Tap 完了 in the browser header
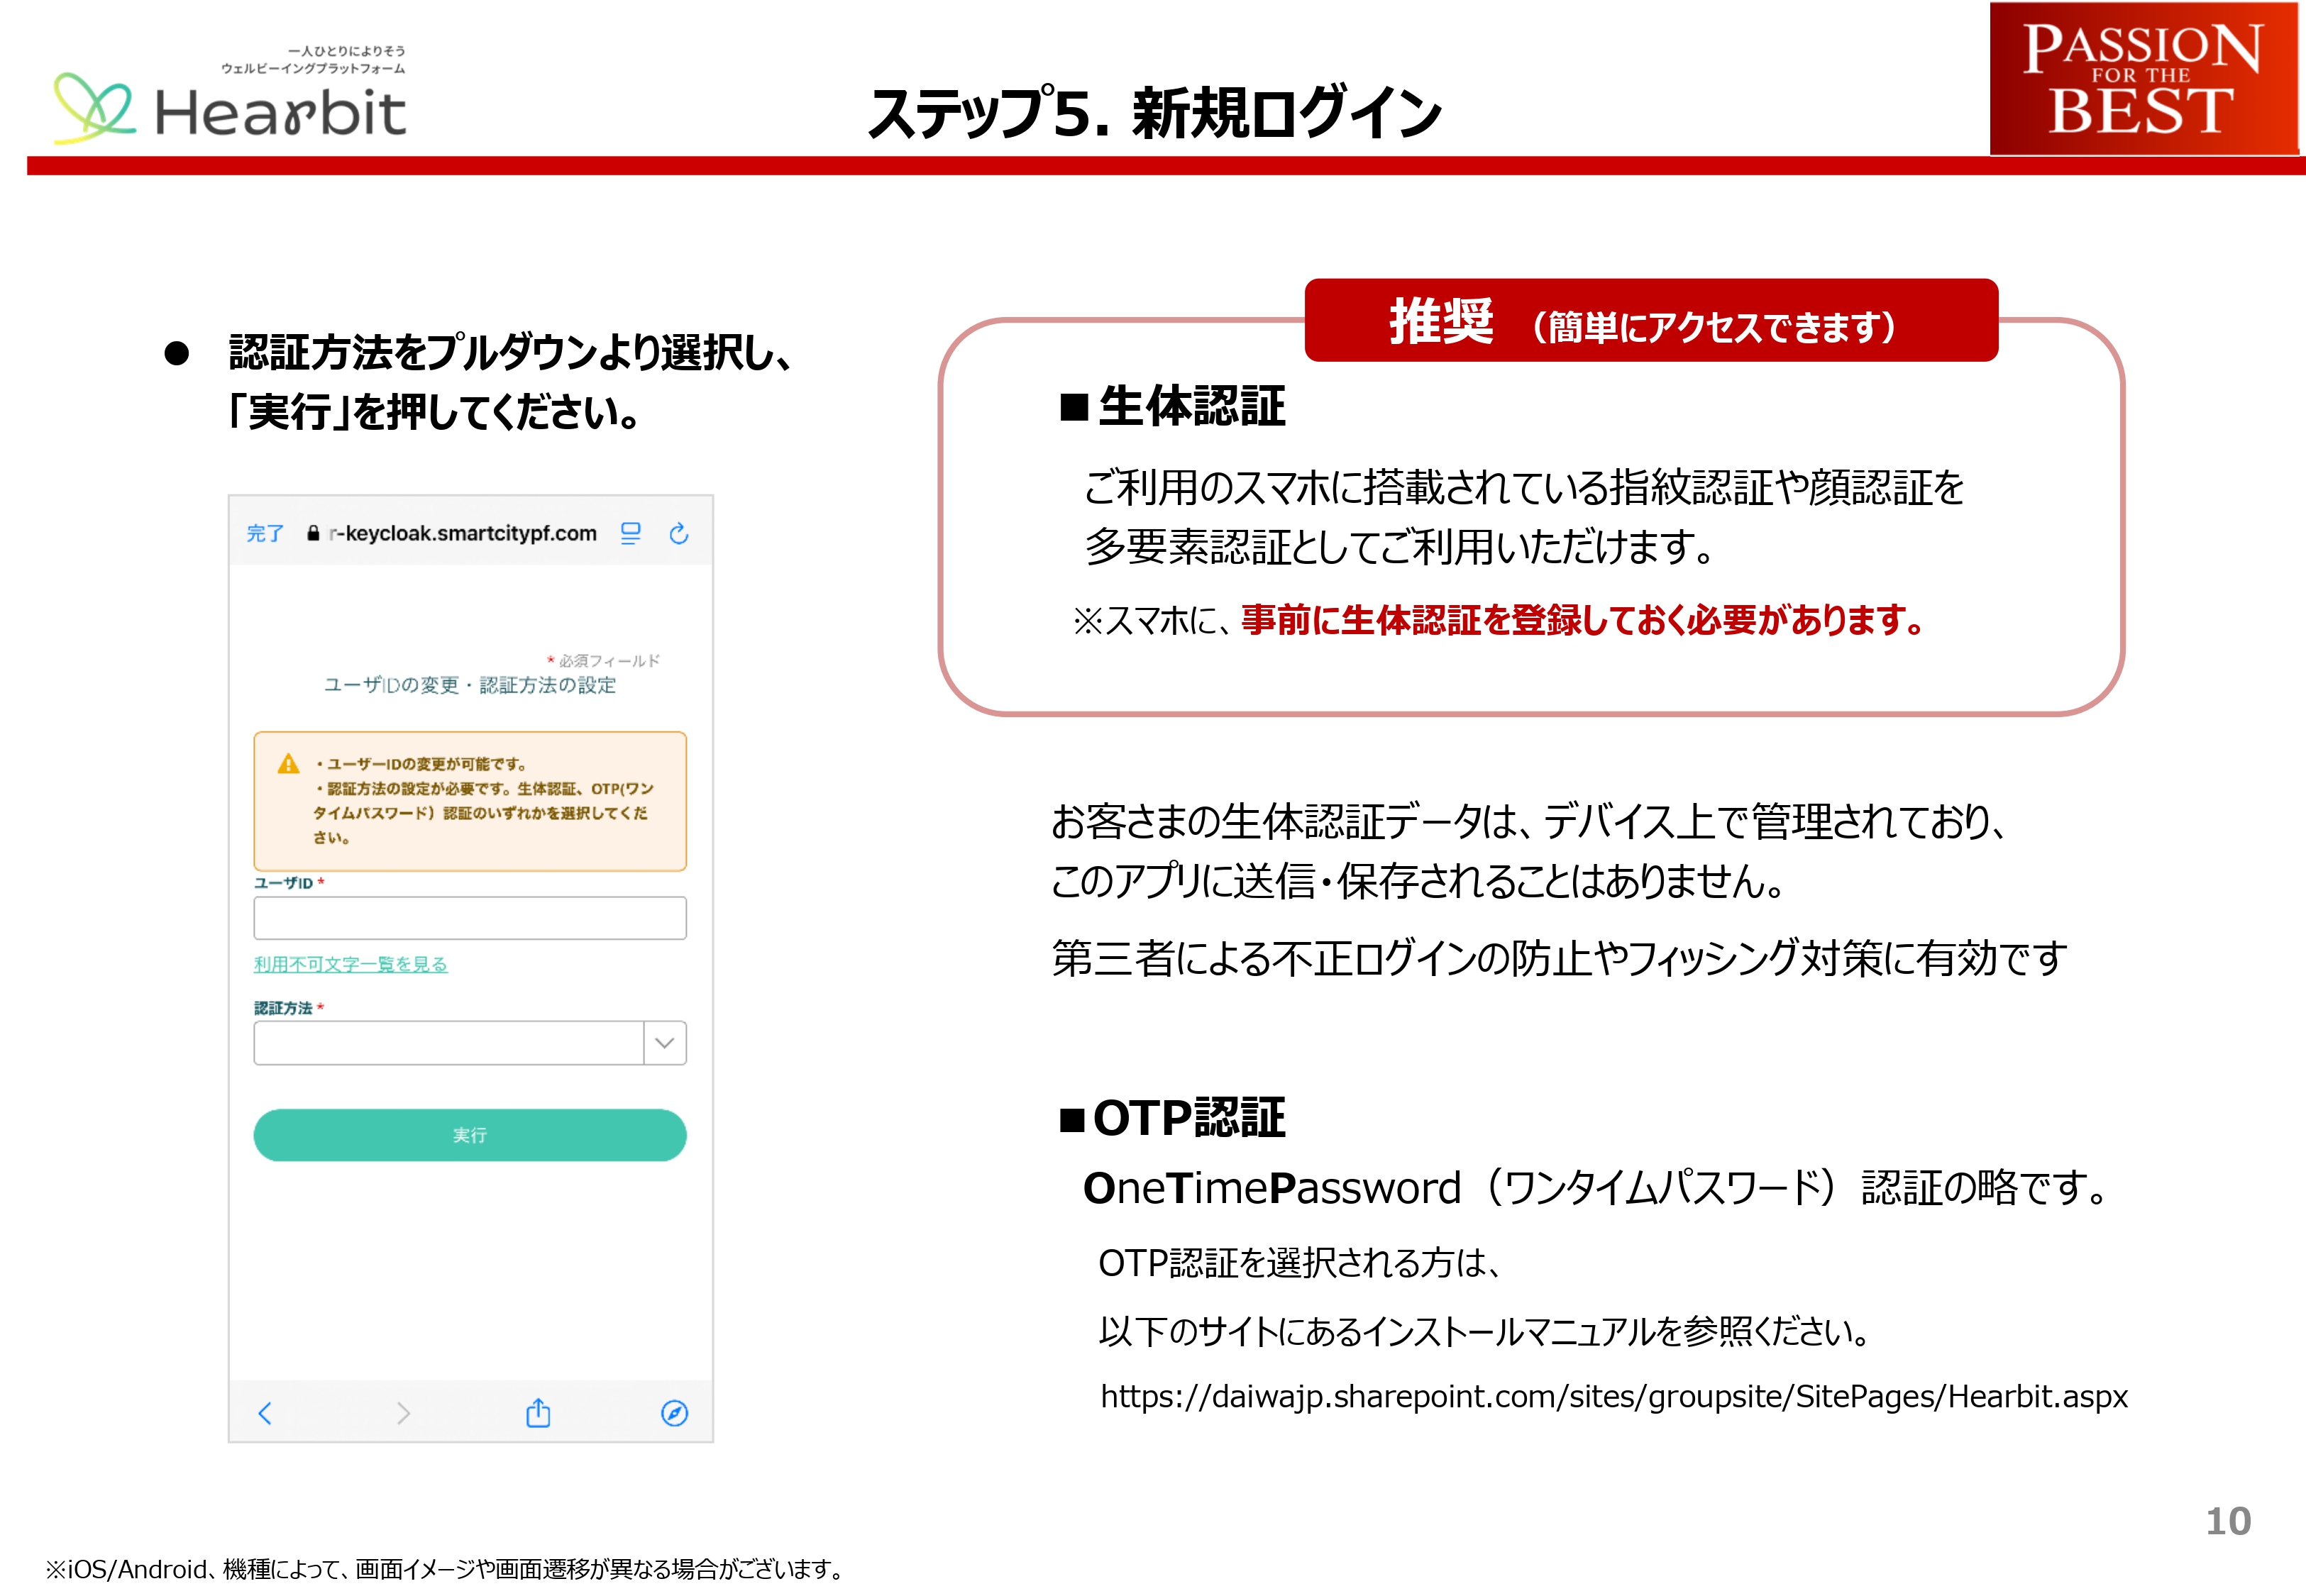The height and width of the screenshot is (1596, 2306). tap(265, 533)
